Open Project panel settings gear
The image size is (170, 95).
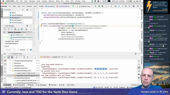[x=27, y=10]
